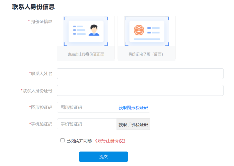
Task: Focus the 手机验证码 input field
Action: coord(87,124)
